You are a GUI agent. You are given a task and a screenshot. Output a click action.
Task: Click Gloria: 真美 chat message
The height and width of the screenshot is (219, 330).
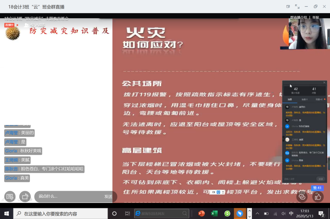[x=17, y=178]
